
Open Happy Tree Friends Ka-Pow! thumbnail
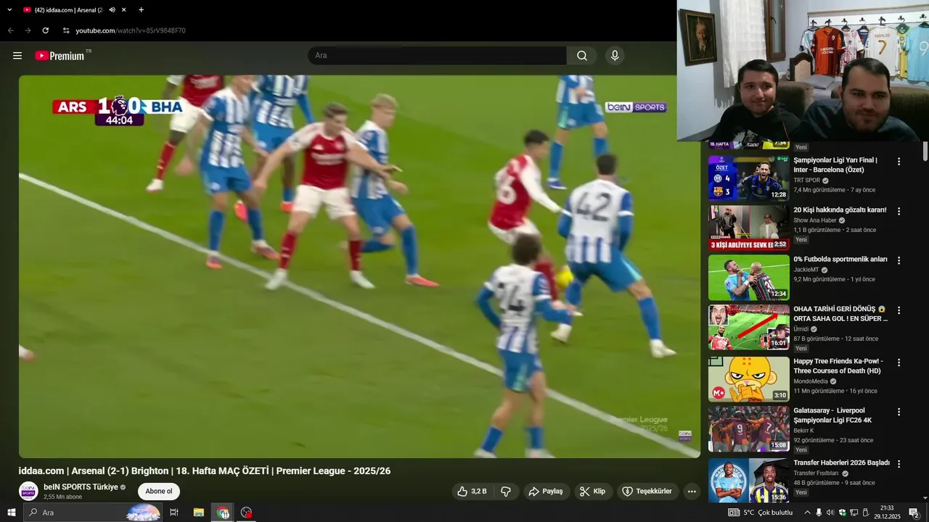coord(749,378)
